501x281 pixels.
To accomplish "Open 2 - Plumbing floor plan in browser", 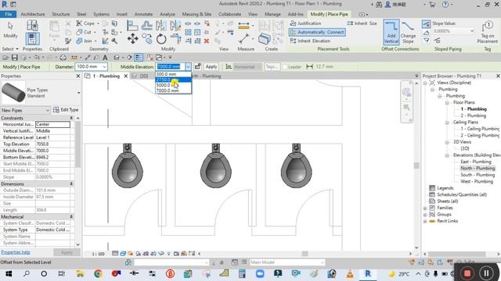I will click(473, 116).
